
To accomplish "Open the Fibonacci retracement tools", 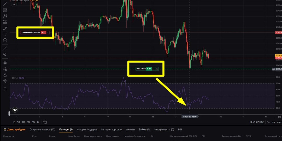I will 5,10.
